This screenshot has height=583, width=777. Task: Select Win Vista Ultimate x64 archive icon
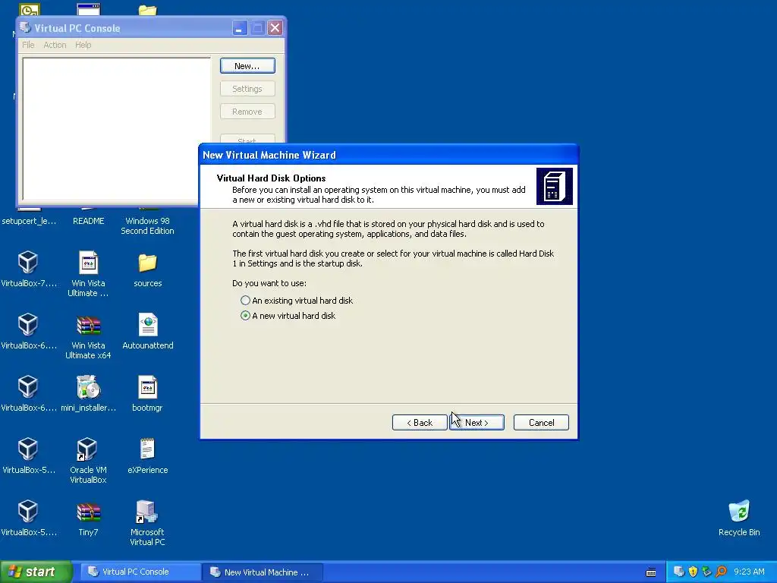88,336
